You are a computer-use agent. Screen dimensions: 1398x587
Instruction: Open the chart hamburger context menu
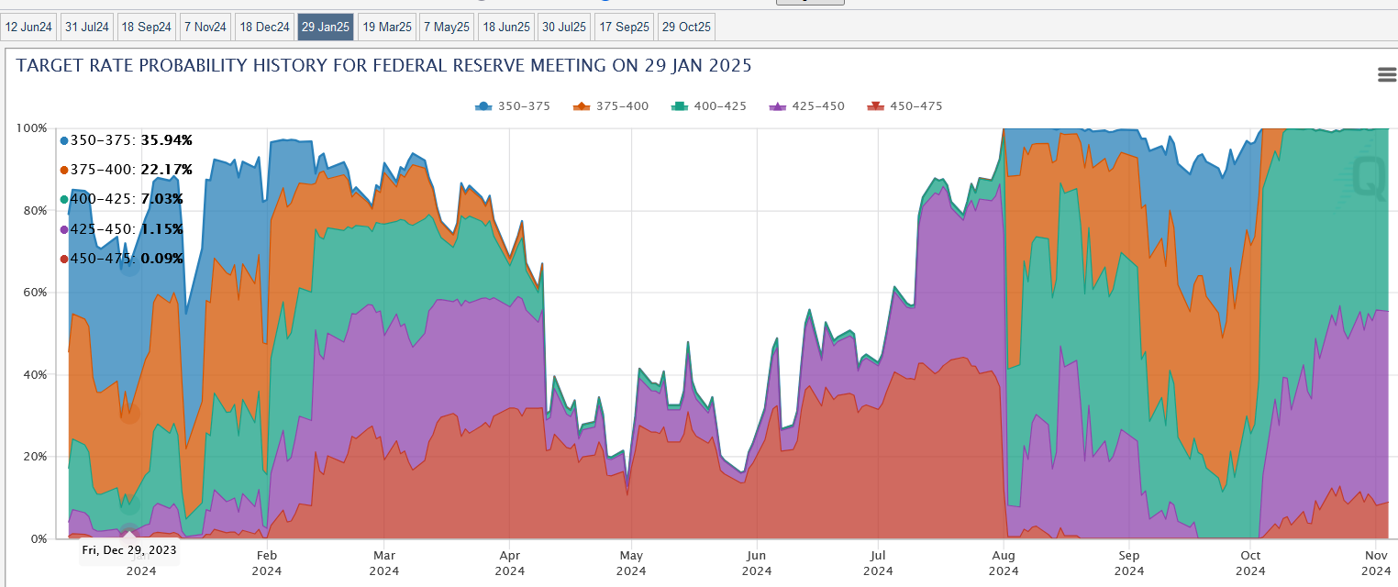pyautogui.click(x=1386, y=75)
